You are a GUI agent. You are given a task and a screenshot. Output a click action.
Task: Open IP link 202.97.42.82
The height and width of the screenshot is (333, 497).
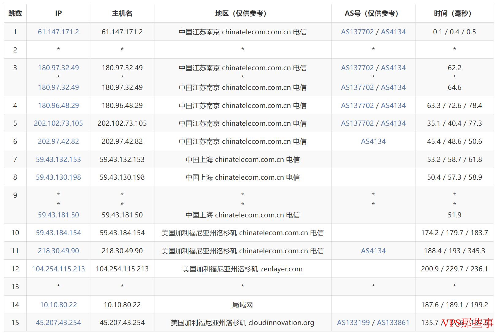(x=58, y=141)
